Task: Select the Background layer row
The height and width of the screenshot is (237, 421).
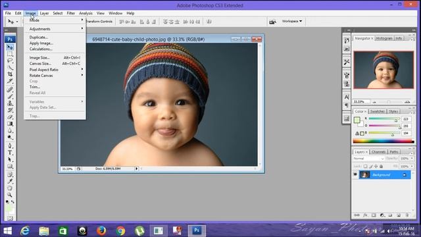Action: [x=384, y=174]
